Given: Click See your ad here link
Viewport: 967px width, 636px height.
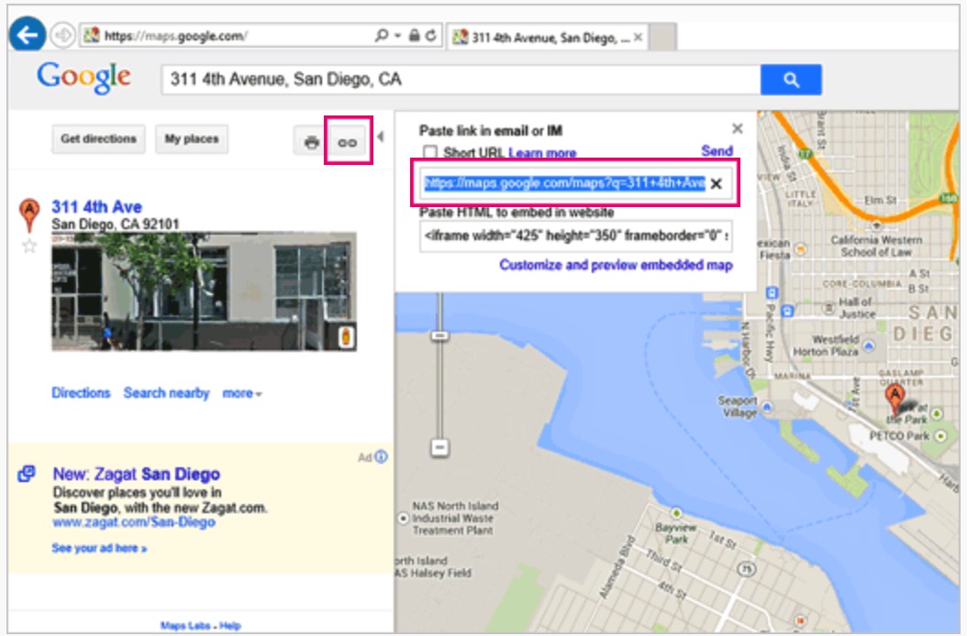Looking at the screenshot, I should [x=99, y=548].
